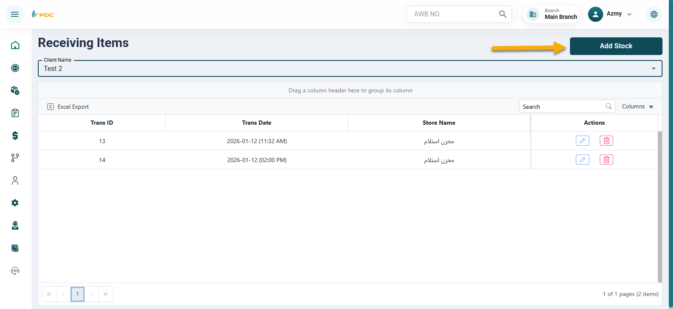Click the Trans ID cell 13
Image resolution: width=673 pixels, height=309 pixels.
[x=102, y=141]
